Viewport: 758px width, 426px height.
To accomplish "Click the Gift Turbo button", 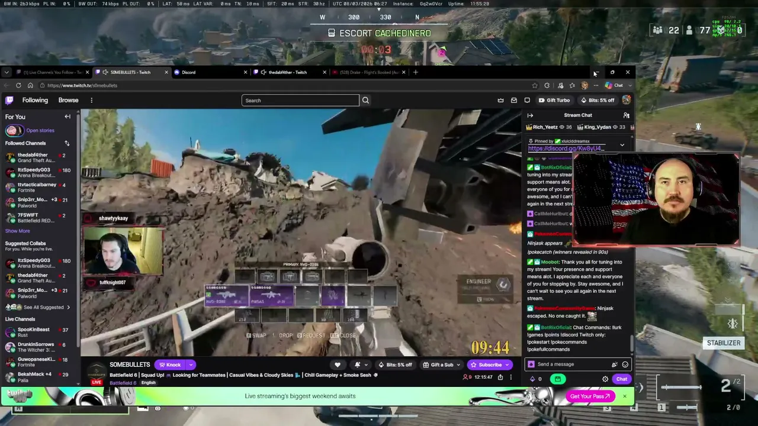I will point(554,101).
